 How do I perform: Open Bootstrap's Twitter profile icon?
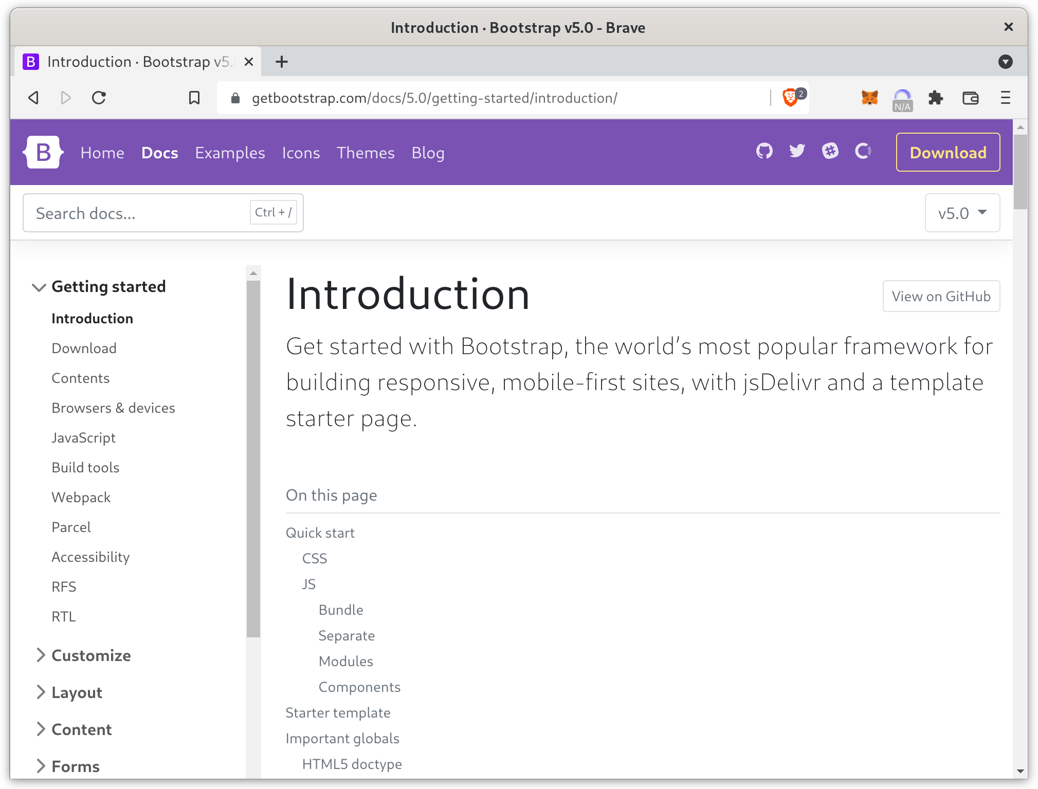(x=797, y=152)
